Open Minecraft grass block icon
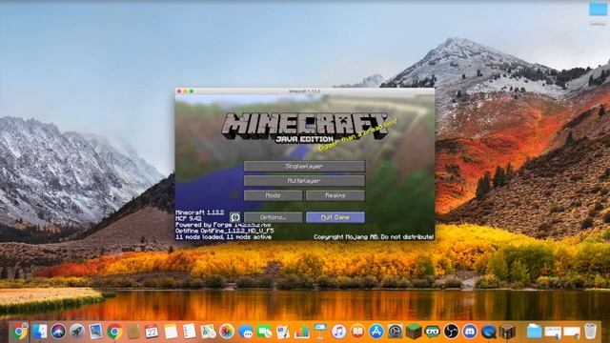Screen dimensions: 610x343 [414, 332]
